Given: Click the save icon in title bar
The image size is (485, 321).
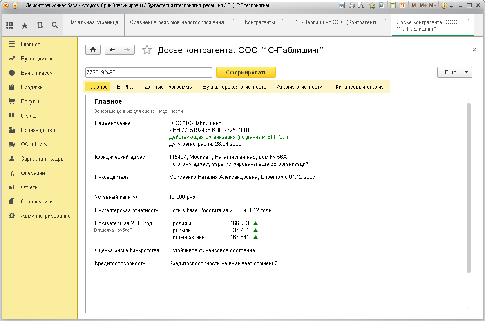Looking at the screenshot, I should pyautogui.click(x=342, y=6).
